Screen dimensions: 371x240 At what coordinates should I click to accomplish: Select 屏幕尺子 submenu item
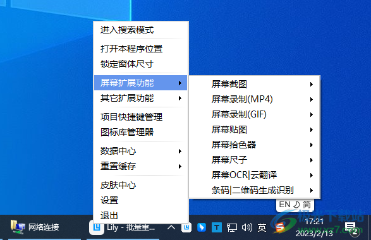(x=254, y=160)
